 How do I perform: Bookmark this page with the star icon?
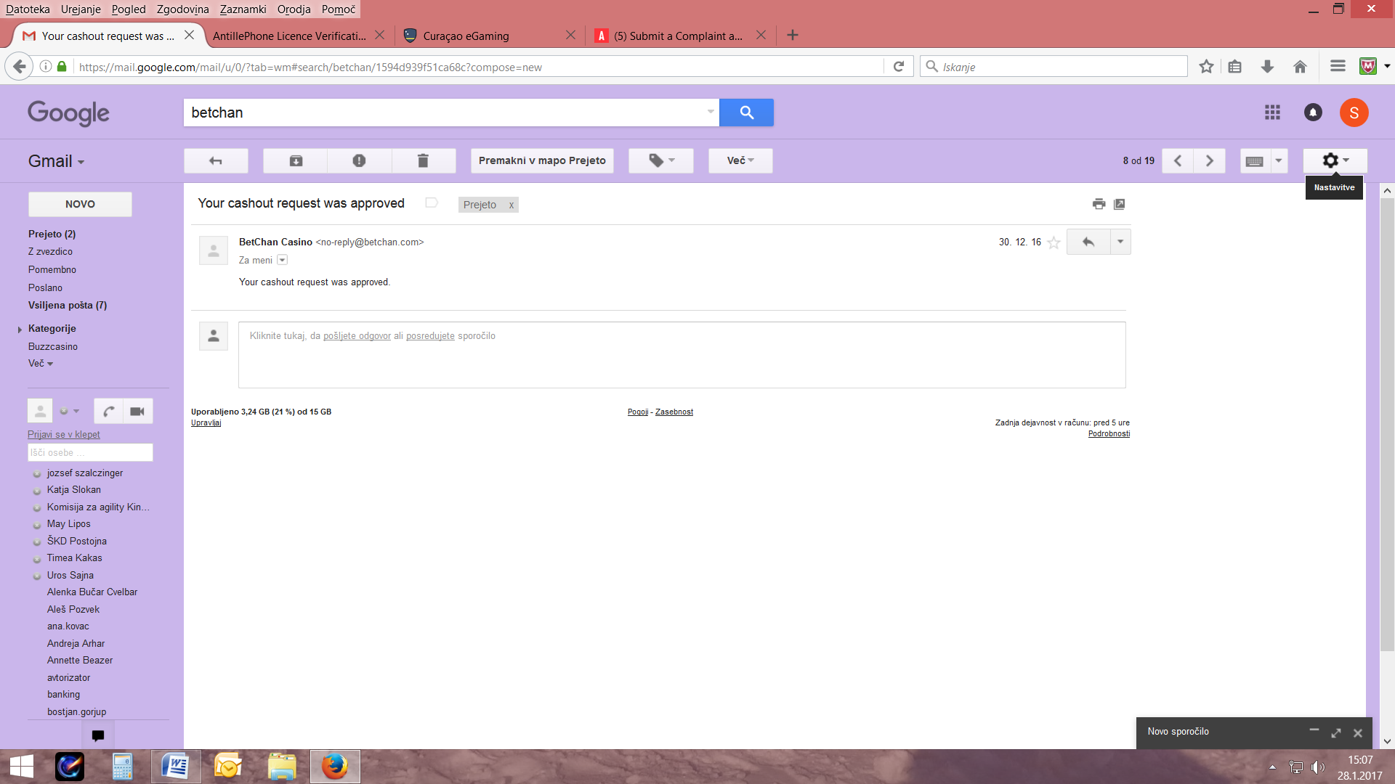[1206, 67]
